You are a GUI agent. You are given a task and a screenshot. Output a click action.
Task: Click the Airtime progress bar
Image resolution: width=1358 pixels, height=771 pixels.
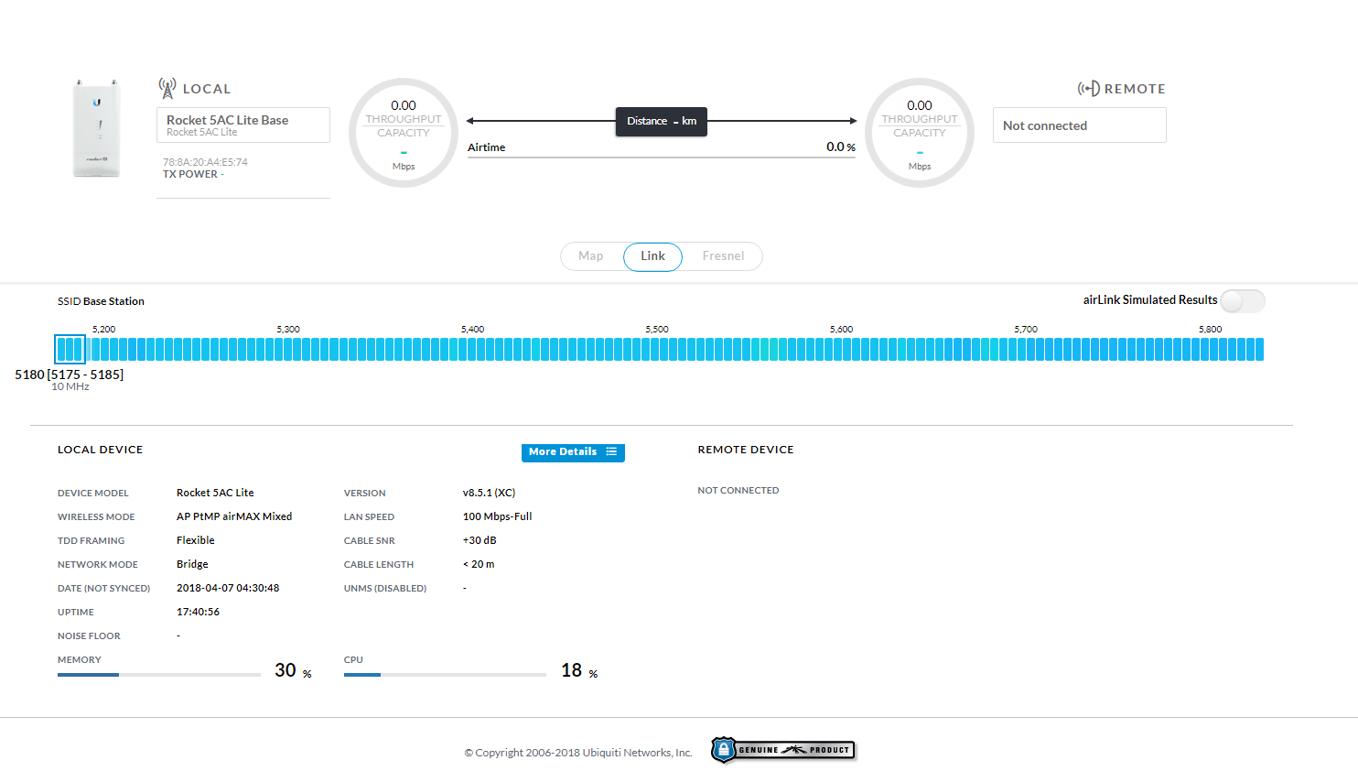pos(662,157)
